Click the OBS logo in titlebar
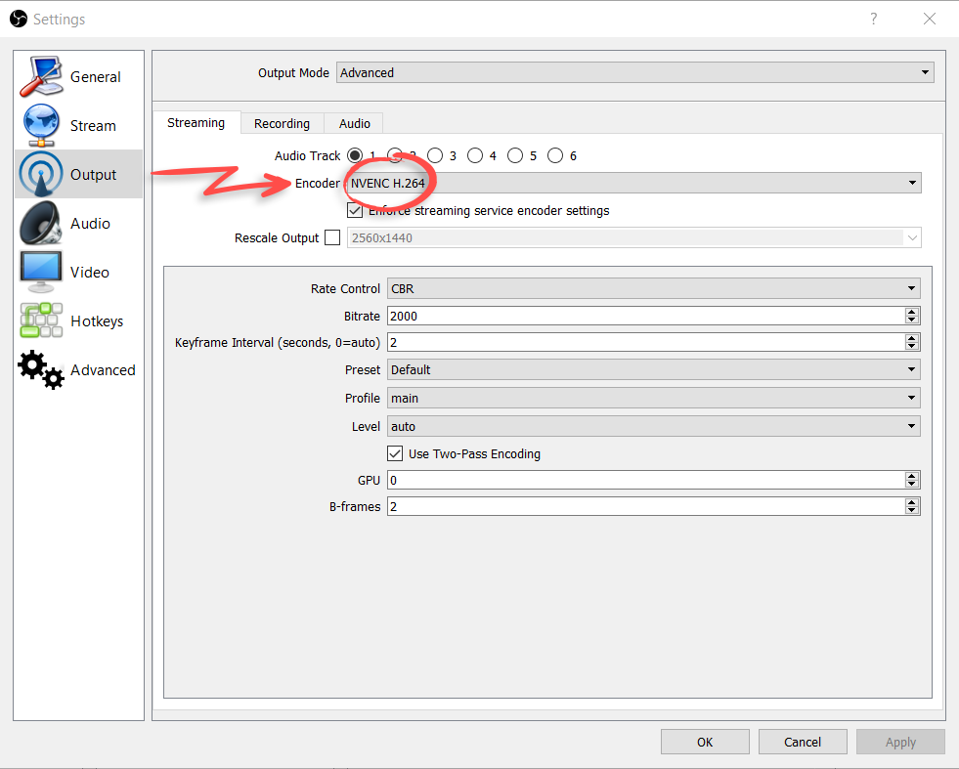 (17, 18)
